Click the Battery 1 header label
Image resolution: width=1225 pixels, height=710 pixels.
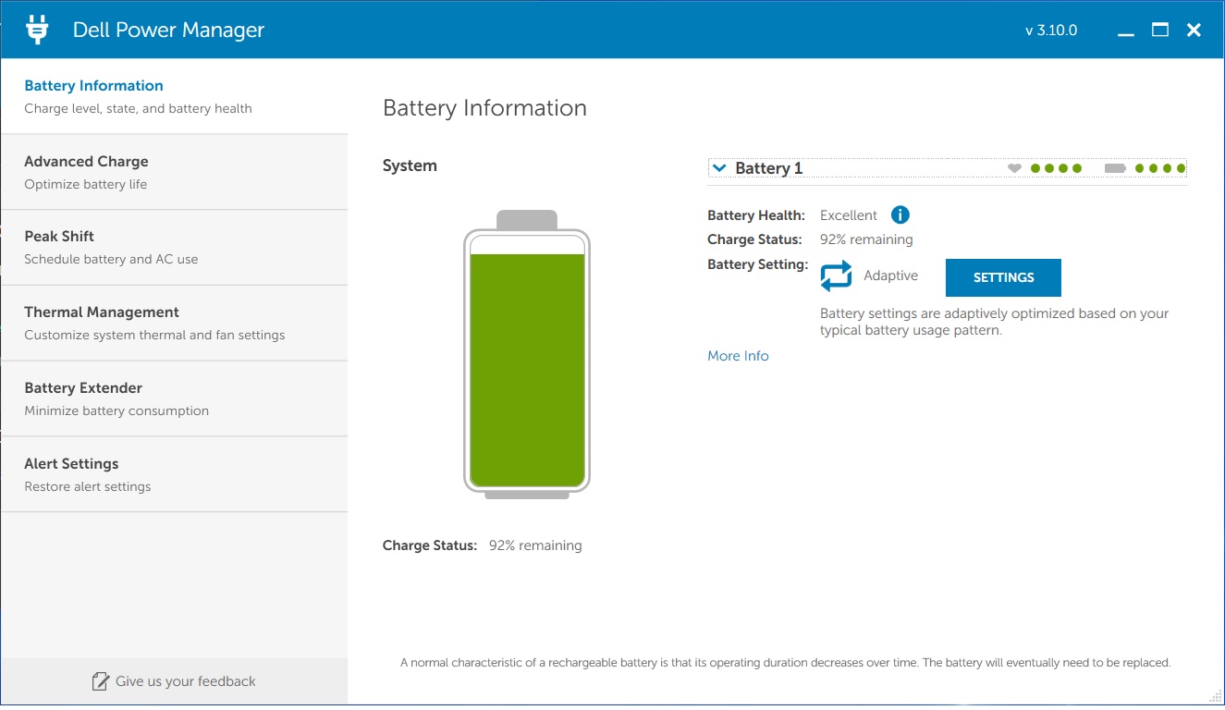coord(768,168)
